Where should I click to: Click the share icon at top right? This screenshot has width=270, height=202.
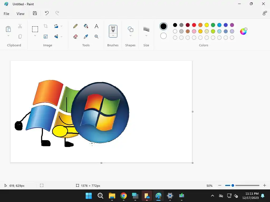[x=264, y=13]
